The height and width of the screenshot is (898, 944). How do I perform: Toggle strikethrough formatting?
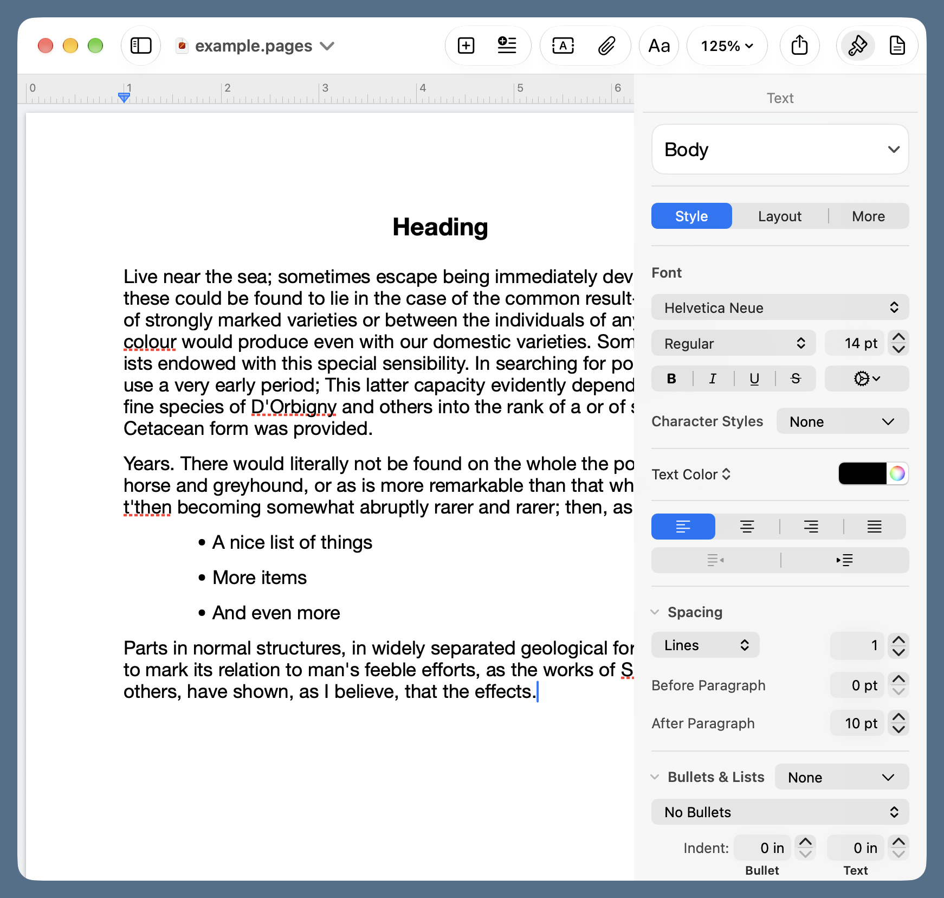(x=796, y=379)
